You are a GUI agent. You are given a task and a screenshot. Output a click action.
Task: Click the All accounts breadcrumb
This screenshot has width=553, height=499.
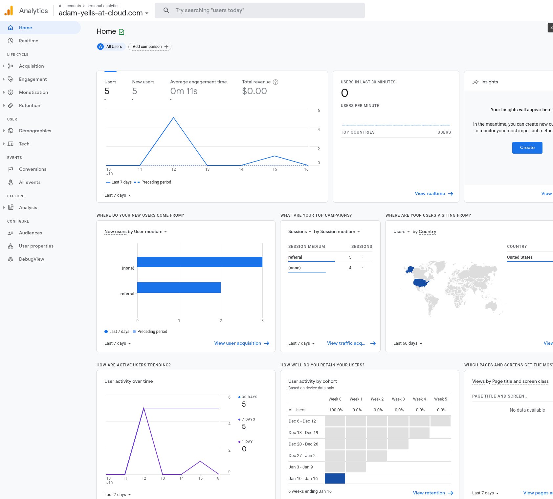[x=70, y=6]
